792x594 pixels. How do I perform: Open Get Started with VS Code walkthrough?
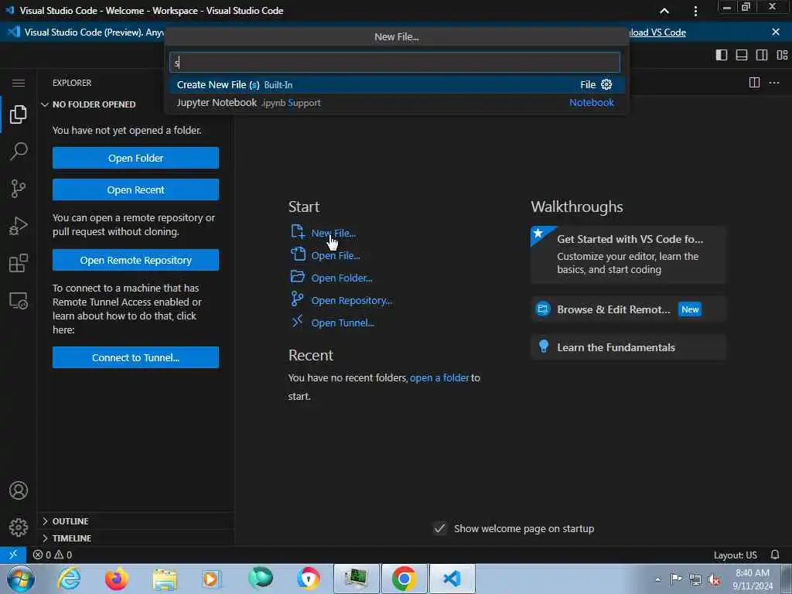(628, 254)
